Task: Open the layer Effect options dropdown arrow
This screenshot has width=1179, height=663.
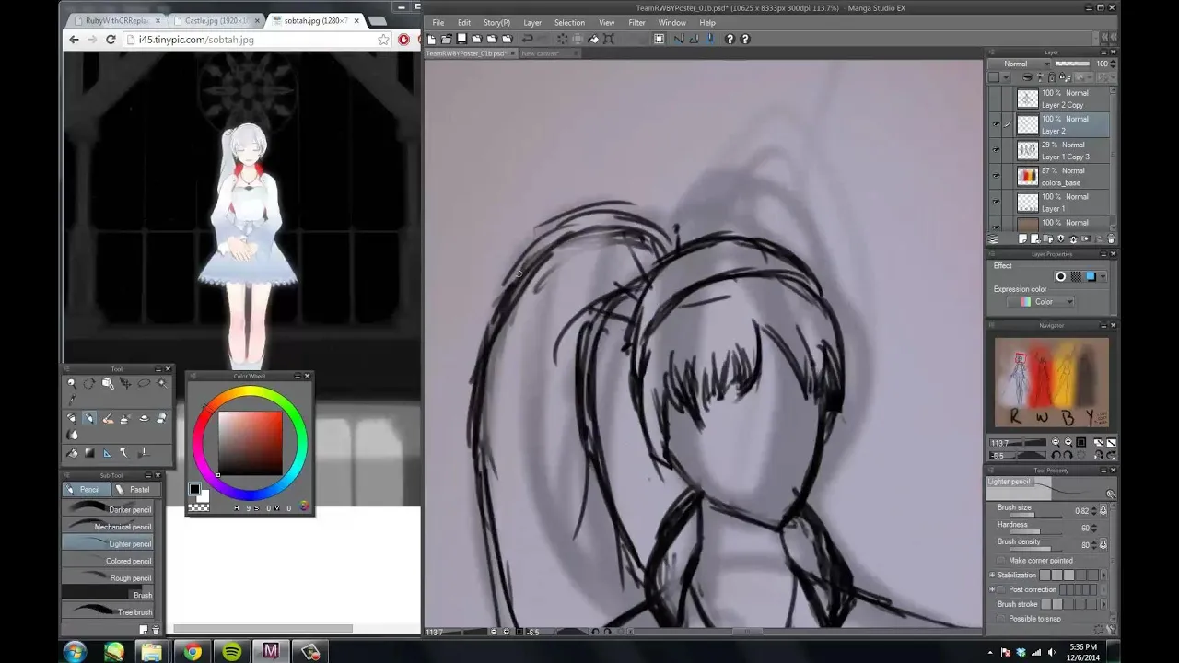Action: point(1103,276)
